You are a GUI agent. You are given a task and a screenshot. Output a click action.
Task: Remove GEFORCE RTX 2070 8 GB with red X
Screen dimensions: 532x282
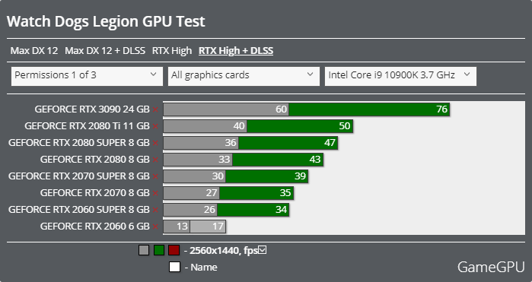pyautogui.click(x=155, y=193)
